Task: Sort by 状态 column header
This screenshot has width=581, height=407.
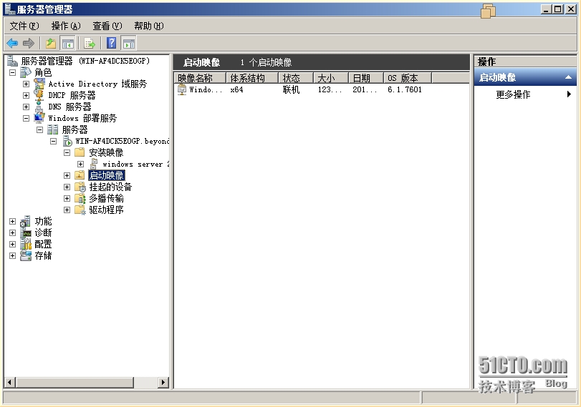Action: coord(296,78)
